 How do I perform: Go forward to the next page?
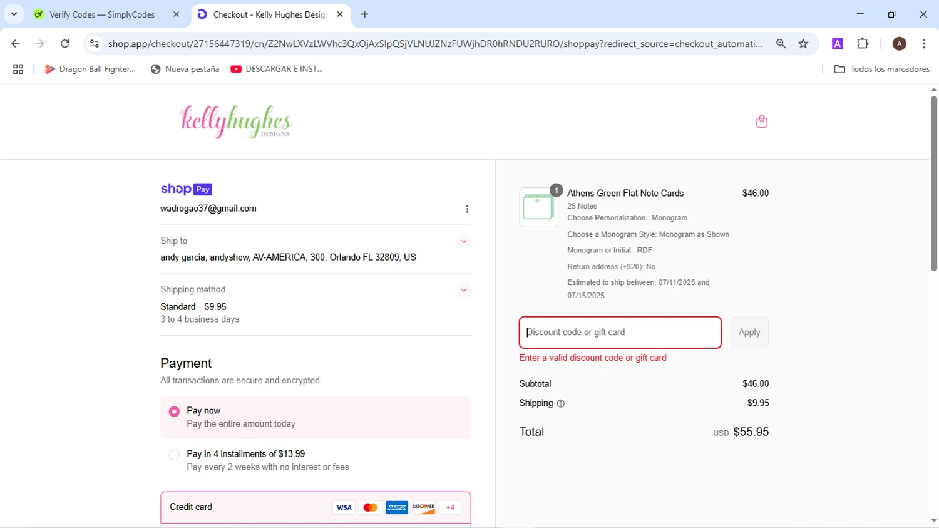[x=40, y=44]
